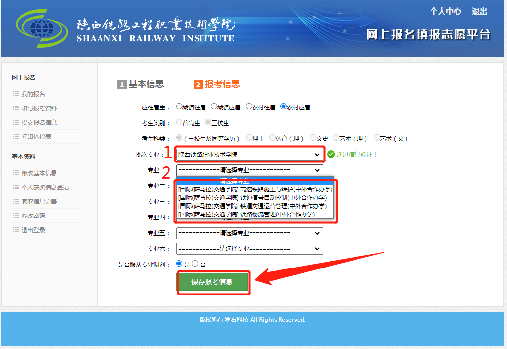Click the green verification checkmark icon
The width and height of the screenshot is (507, 349).
tap(331, 154)
